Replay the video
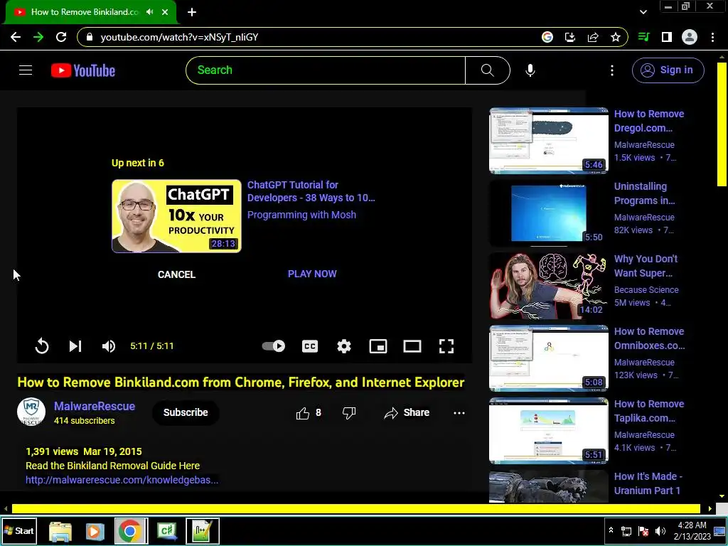Viewport: 728px width, 546px height. pos(42,346)
